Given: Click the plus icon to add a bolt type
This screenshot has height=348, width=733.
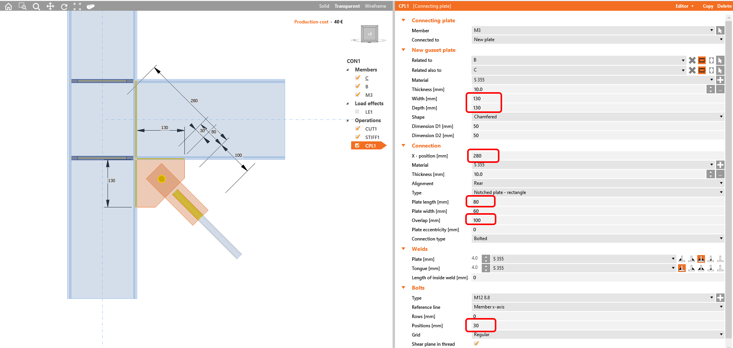Looking at the screenshot, I should pos(720,298).
